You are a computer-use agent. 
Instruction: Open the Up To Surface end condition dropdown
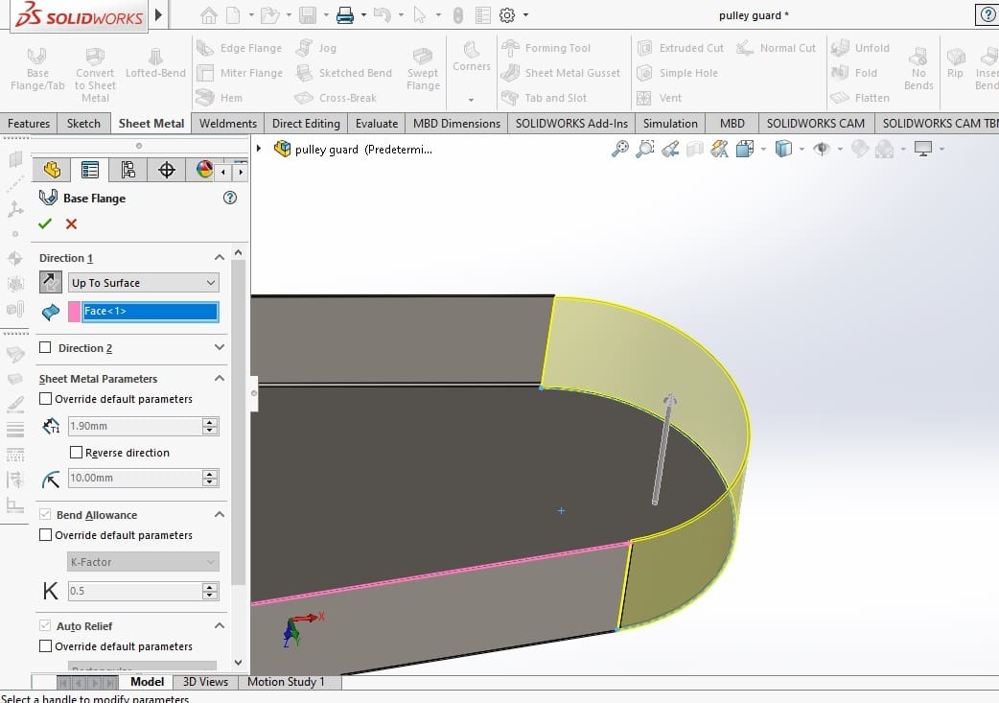144,282
